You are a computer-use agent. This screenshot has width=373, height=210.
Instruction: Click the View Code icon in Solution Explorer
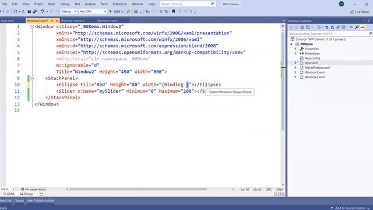pos(351,27)
